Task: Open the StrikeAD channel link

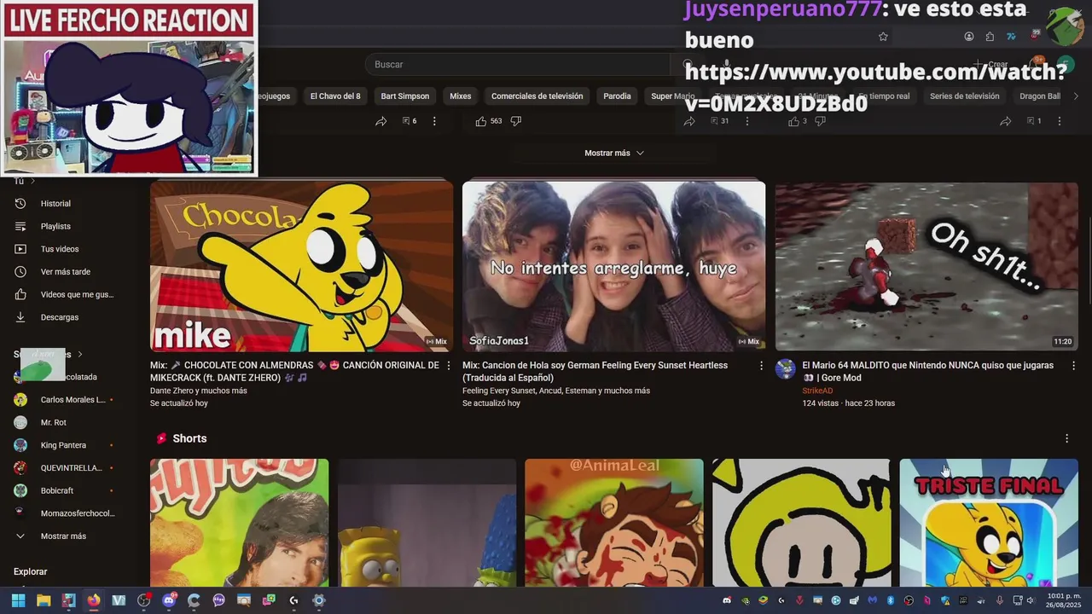Action: [817, 391]
